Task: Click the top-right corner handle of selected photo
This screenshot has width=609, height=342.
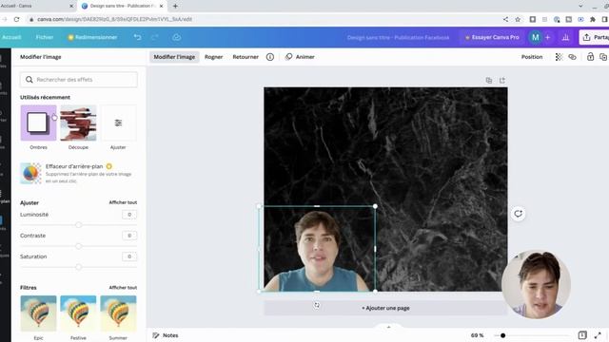Action: coord(375,206)
